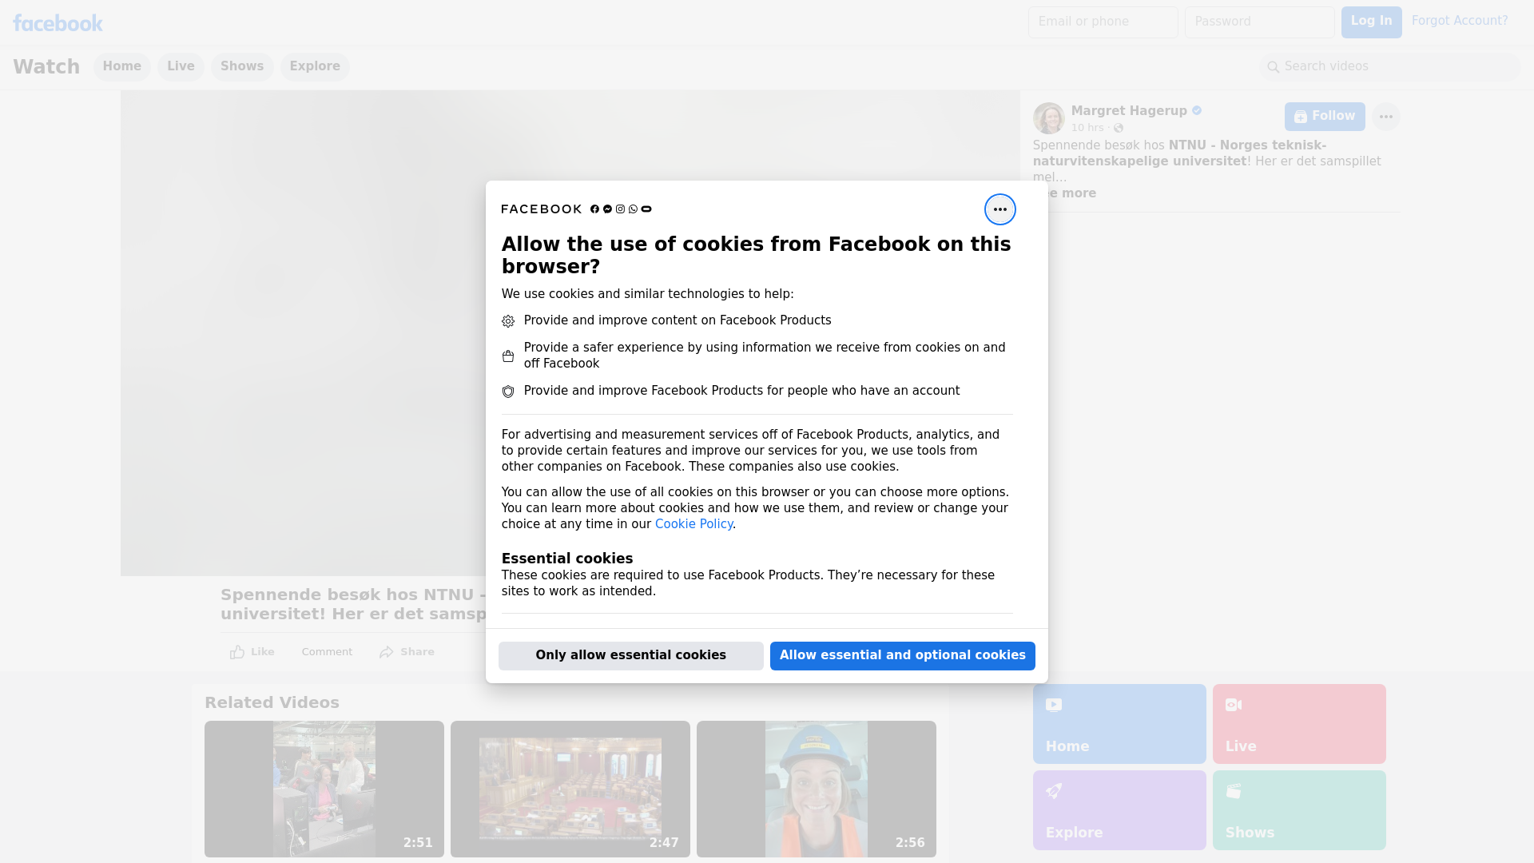Open related video lasting 2:56
This screenshot has height=863, width=1534.
(x=817, y=789)
